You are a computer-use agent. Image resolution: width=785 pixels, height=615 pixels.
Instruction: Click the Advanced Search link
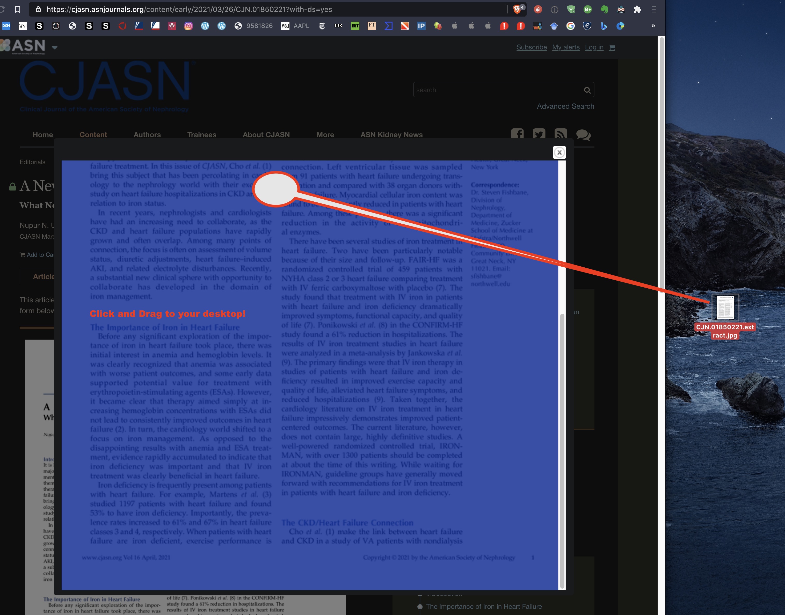[x=565, y=106]
